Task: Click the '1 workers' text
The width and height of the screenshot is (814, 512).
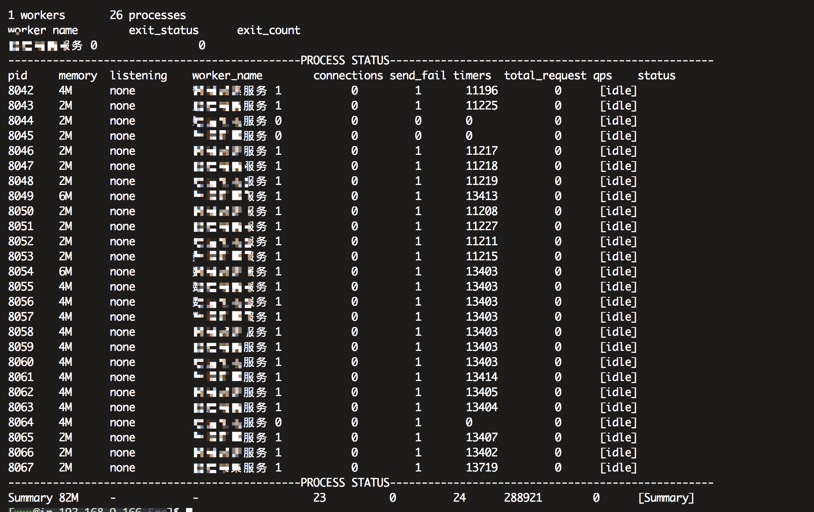Action: click(x=37, y=15)
